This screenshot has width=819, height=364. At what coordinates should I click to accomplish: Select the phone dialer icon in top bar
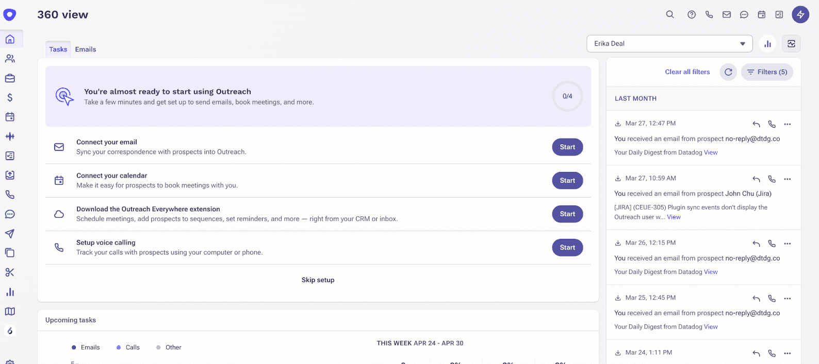709,14
